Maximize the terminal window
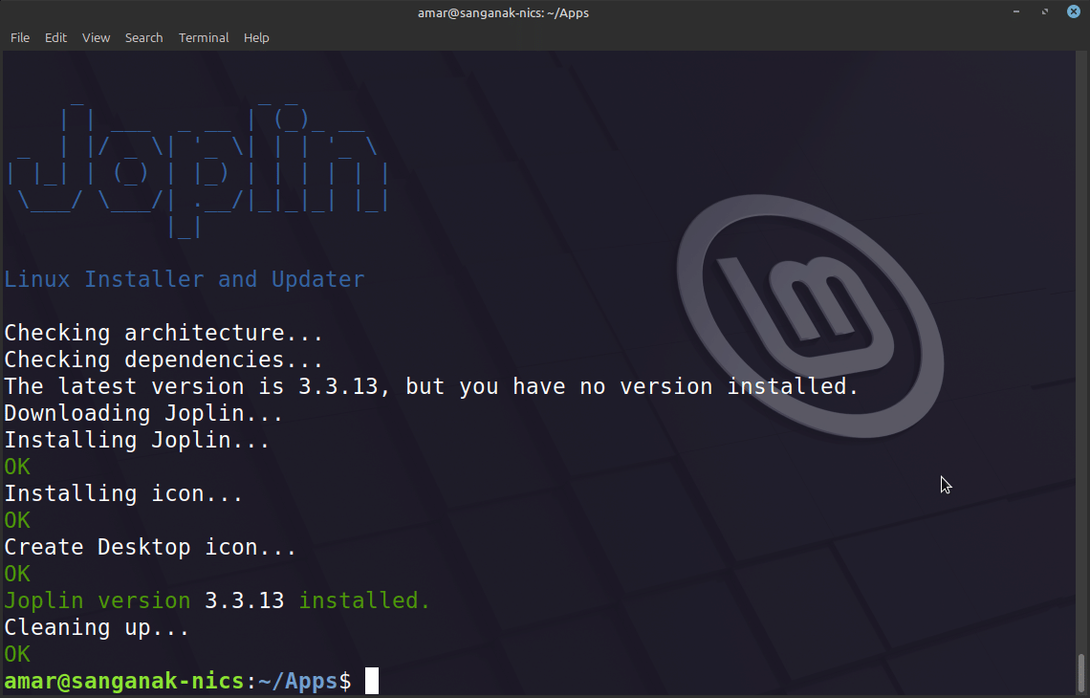The width and height of the screenshot is (1090, 698). (x=1045, y=11)
